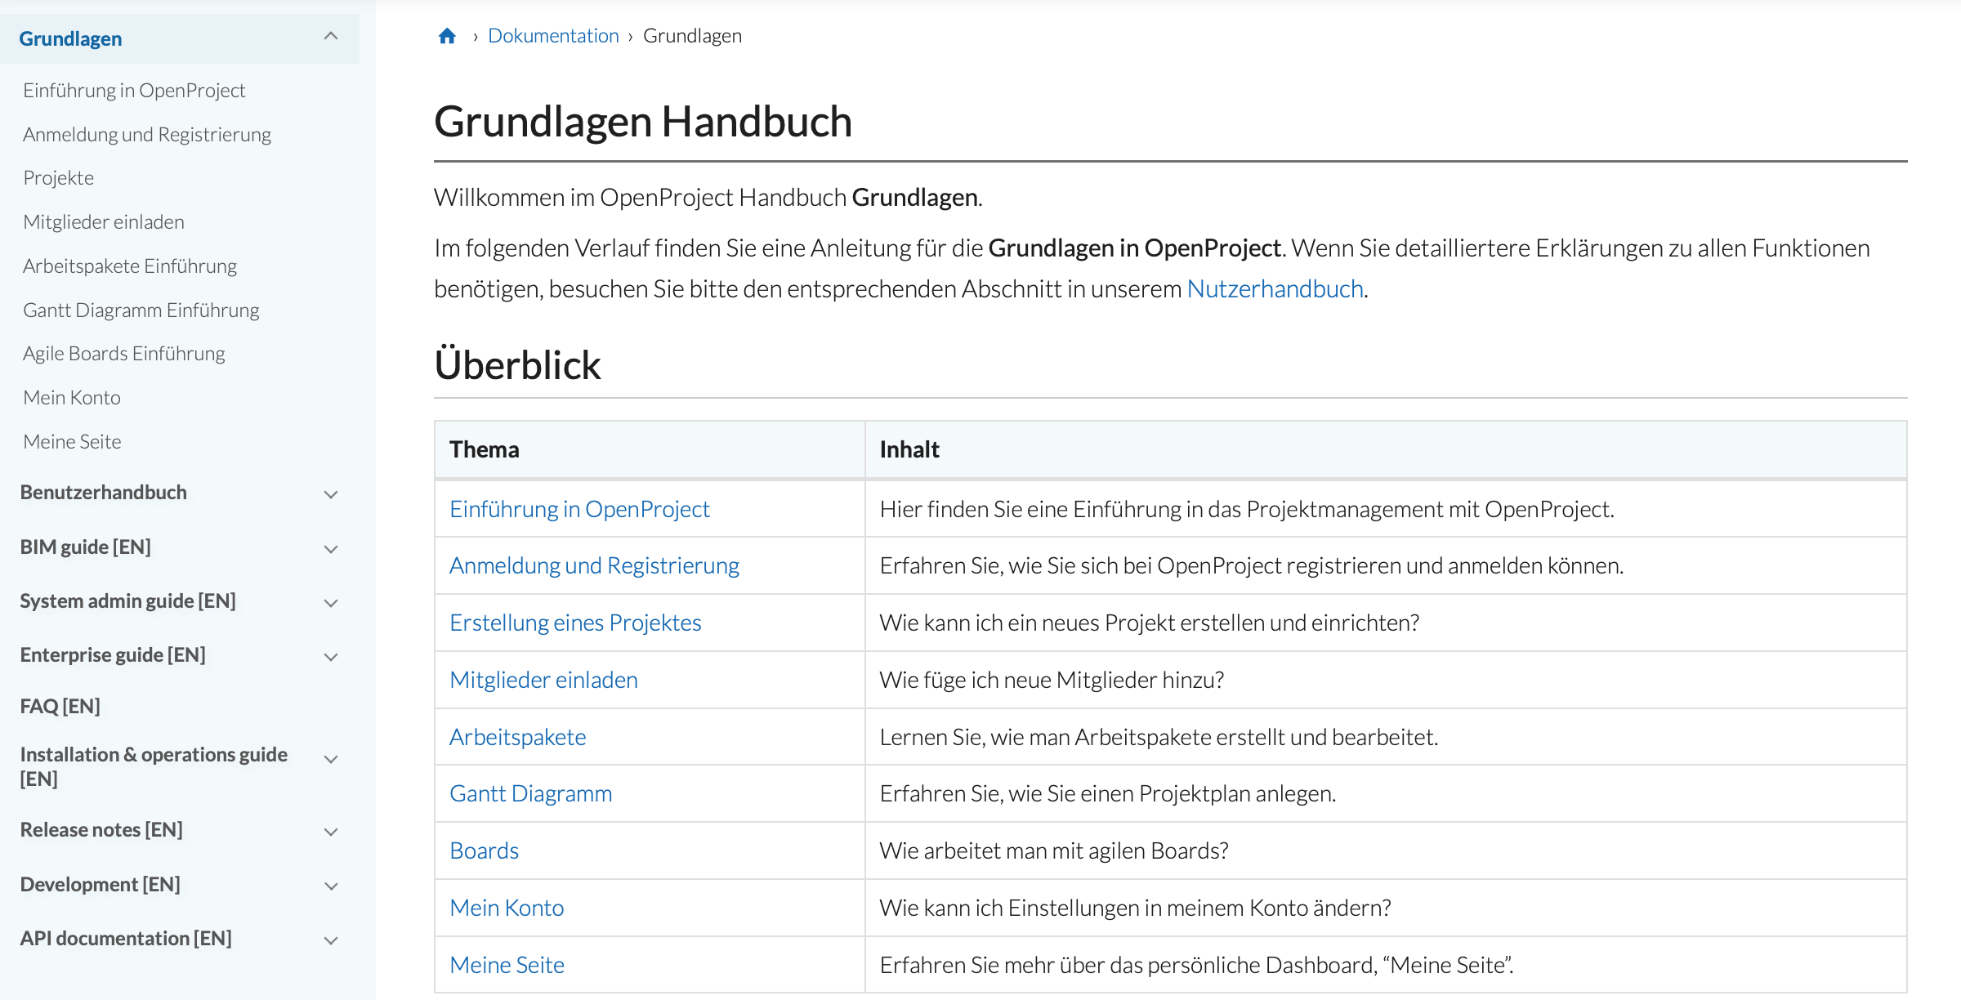This screenshot has width=1961, height=1000.
Task: Expand BIM guide [EN] chevron
Action: [x=331, y=549]
